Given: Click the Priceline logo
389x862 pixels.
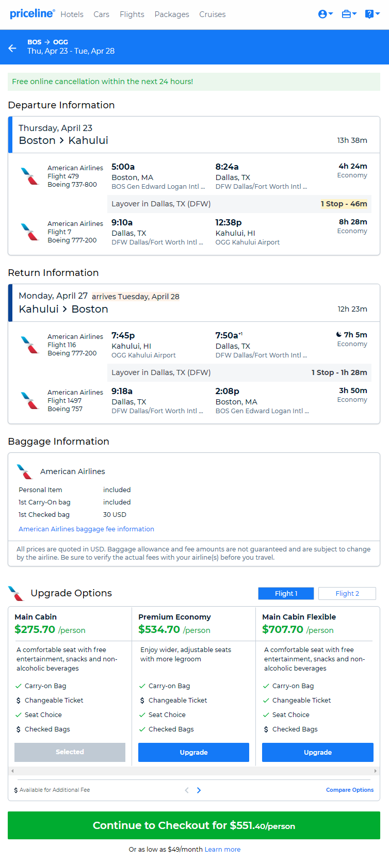Looking at the screenshot, I should point(32,13).
